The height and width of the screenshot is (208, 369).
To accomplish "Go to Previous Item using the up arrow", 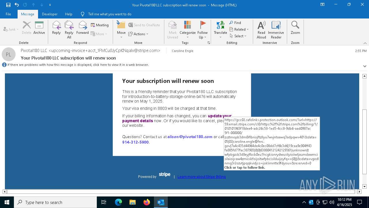I will 33,5.
